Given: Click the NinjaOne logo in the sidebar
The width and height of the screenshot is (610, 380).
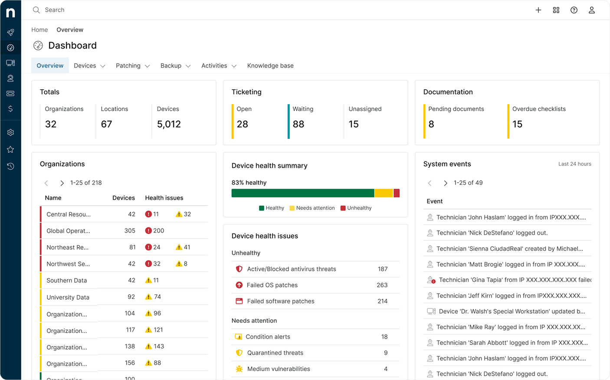Looking at the screenshot, I should 10,12.
